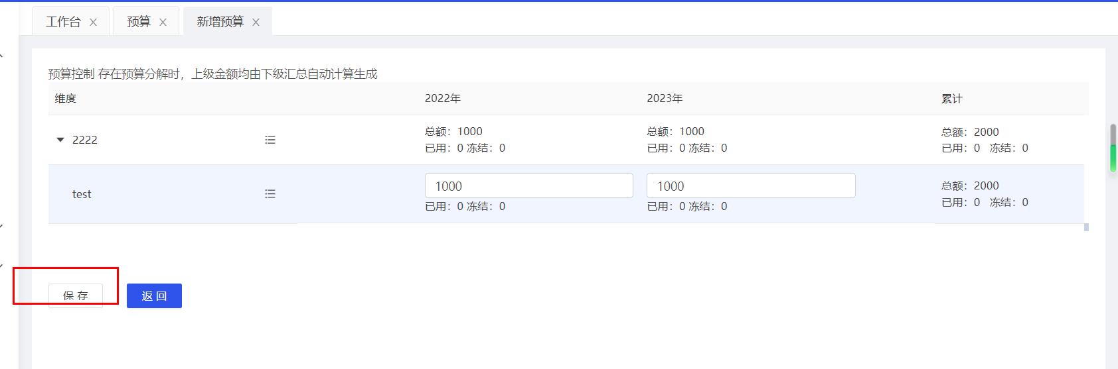Select the 新增预算 tab
The width and height of the screenshot is (1118, 369).
click(x=220, y=22)
